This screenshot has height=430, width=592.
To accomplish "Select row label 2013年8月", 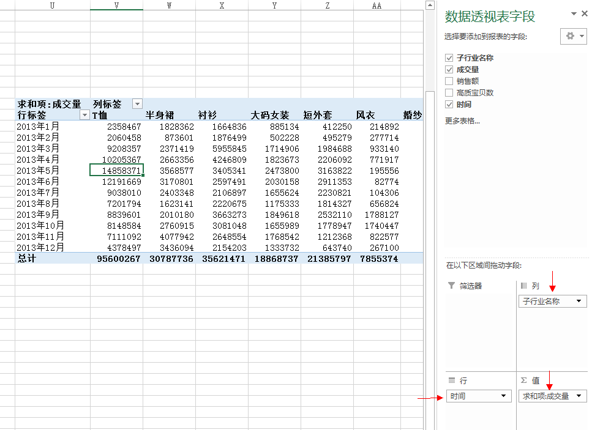I will [x=53, y=203].
